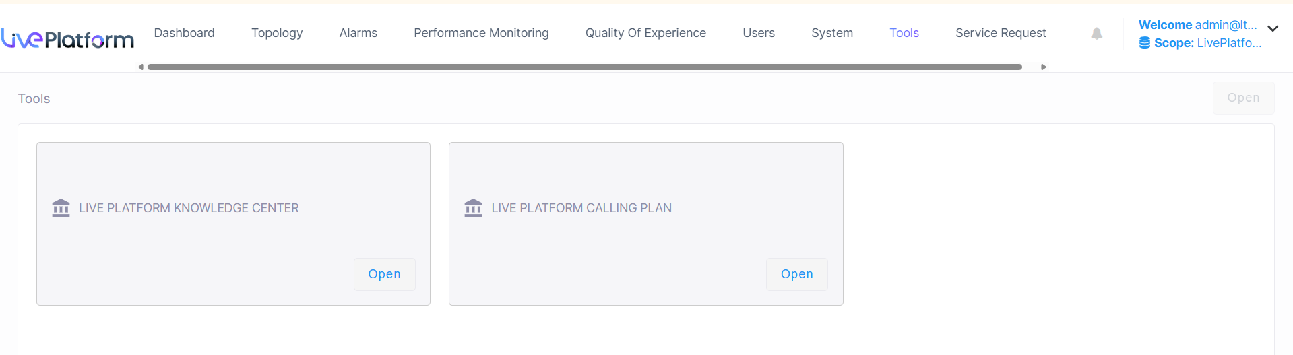
Task: Click the Calling Plan building icon
Action: [x=473, y=208]
